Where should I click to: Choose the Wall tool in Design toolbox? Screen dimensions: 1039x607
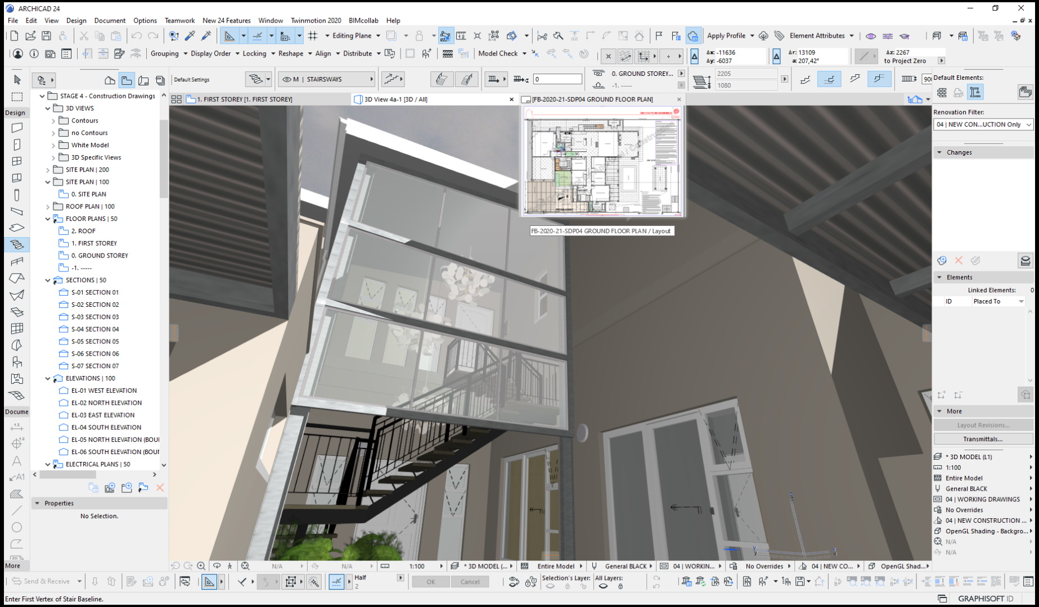(17, 128)
